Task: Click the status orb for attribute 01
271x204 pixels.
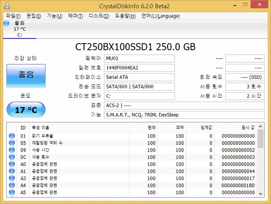Action: pos(12,136)
